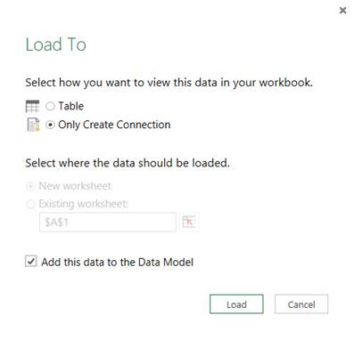Click the Load To dialog title

[x=56, y=45]
